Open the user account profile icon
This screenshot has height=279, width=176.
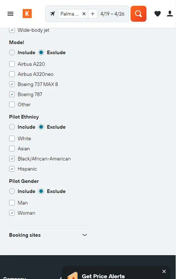(170, 14)
